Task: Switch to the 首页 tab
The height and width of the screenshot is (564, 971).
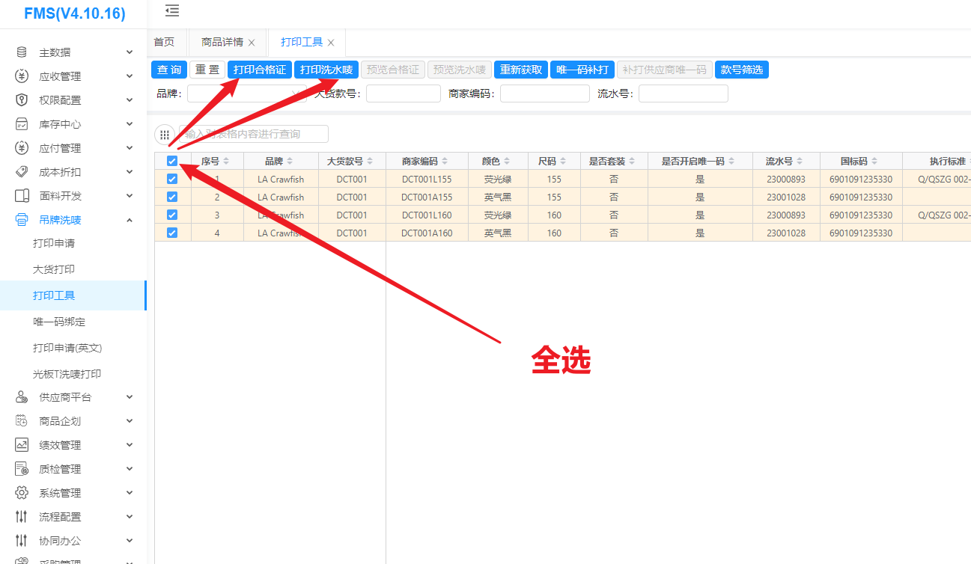Action: coord(164,43)
